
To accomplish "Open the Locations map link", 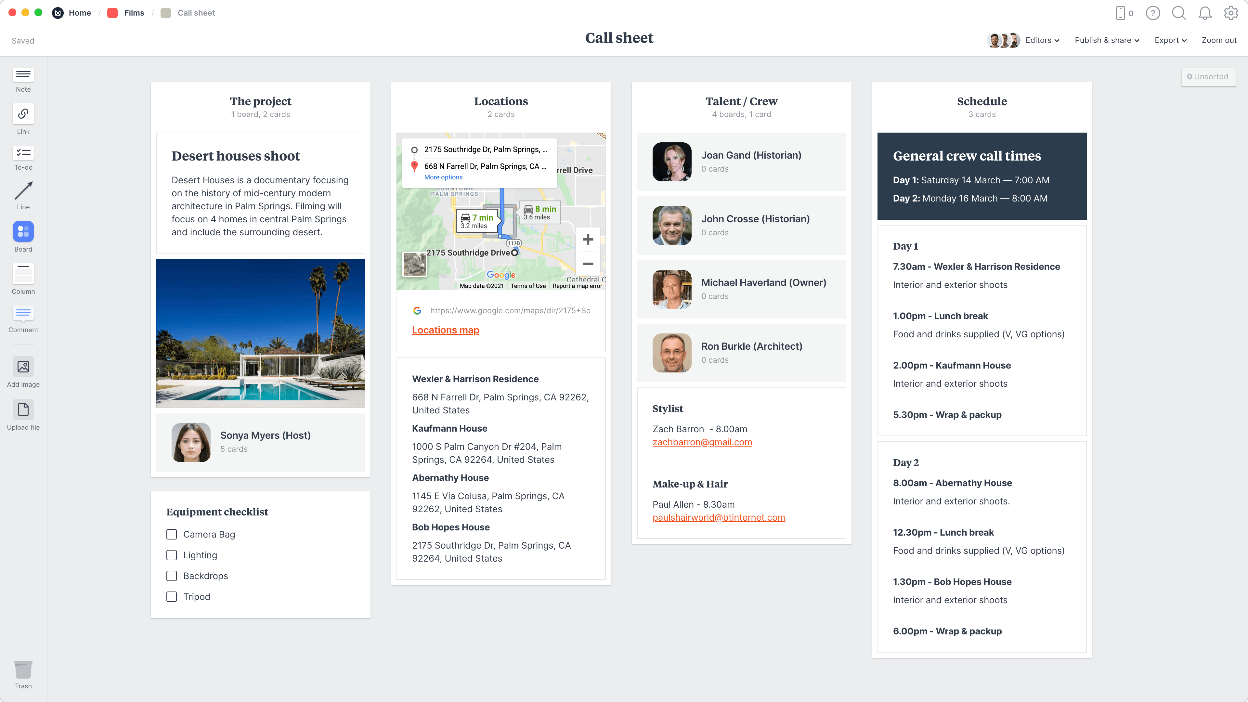I will 445,330.
